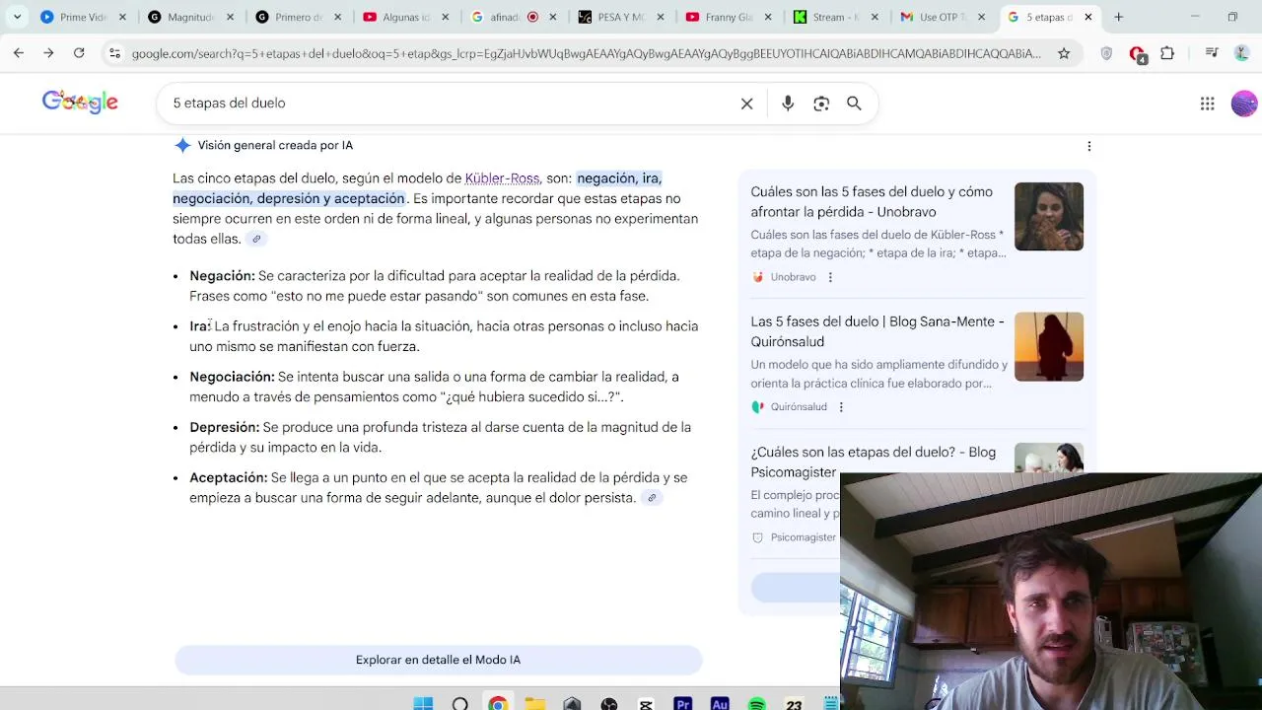
Task: Close the Prime Video tab
Action: 122,17
